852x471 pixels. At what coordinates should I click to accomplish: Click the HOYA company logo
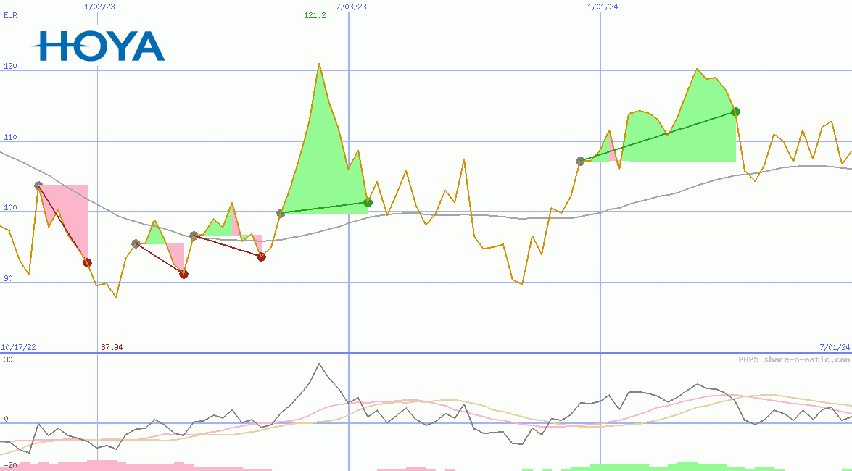pyautogui.click(x=98, y=46)
